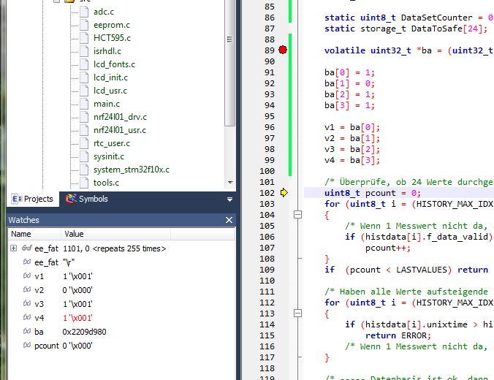Select the red v4 value 1 '\x001'
This screenshot has height=380, width=494.
[77, 318]
